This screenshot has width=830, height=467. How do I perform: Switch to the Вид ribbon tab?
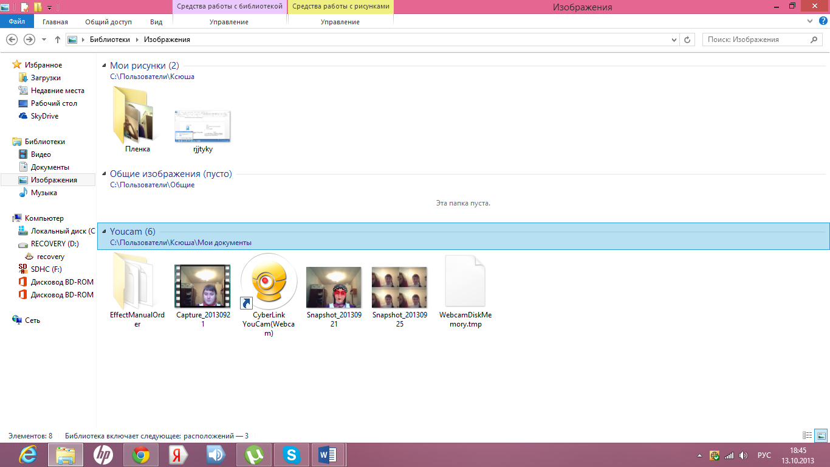pos(156,22)
